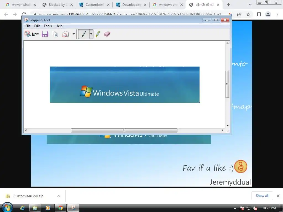This screenshot has width=283, height=212.
Task: Click the New snip scissors button
Action: (32, 34)
